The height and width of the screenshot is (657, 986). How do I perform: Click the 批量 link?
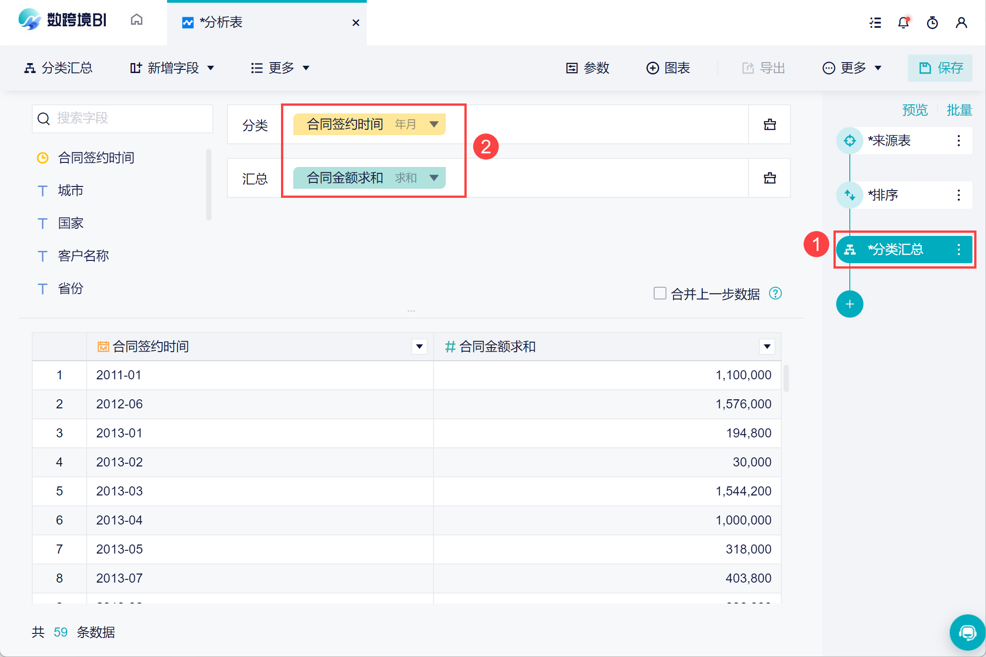pos(959,110)
